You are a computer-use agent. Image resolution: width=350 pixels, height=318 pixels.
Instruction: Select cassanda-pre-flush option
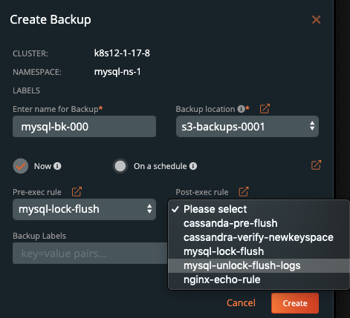tap(259, 223)
